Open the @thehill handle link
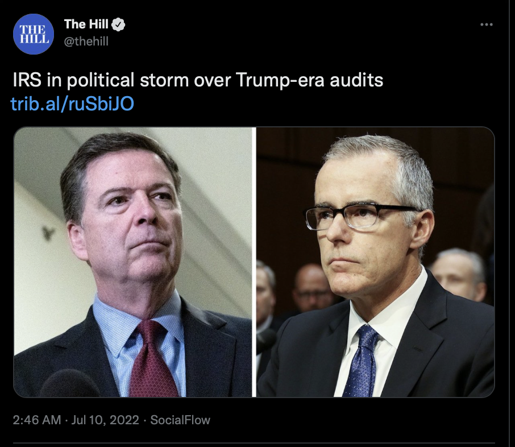Image resolution: width=515 pixels, height=447 pixels. 86,42
